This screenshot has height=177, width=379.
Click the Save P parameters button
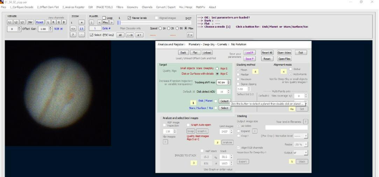(249, 59)
